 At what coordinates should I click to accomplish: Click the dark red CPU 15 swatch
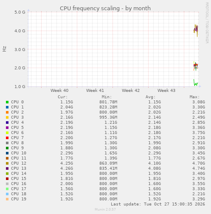tap(7, 179)
